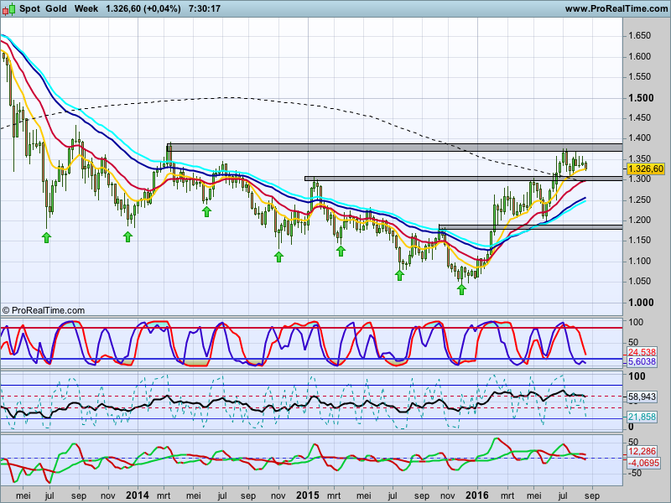Click the green arrow under the late-2015 low

461,289
